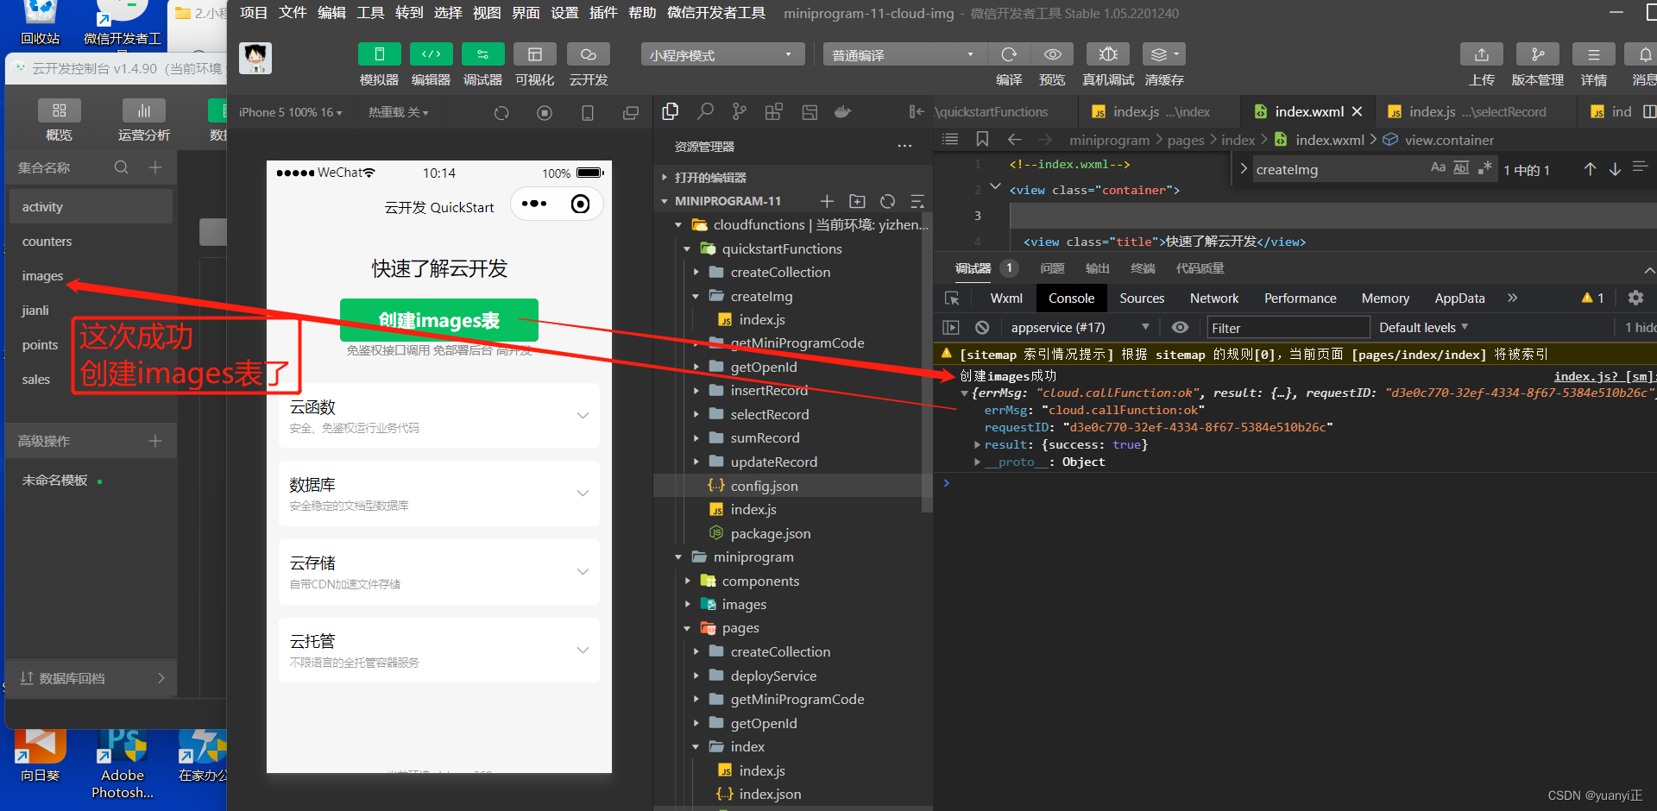Go to next find match
The image size is (1657, 811).
coord(1615,169)
